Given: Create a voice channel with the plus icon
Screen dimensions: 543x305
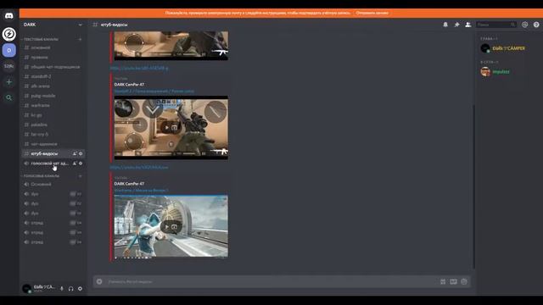Looking at the screenshot, I should 81,176.
